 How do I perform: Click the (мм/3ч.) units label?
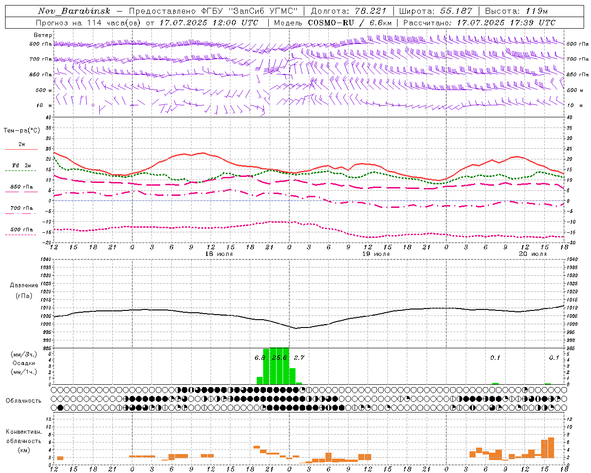point(24,354)
